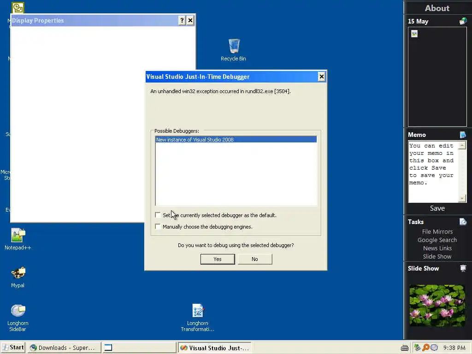Click Save under the Memo box
472x354 pixels.
click(x=437, y=208)
